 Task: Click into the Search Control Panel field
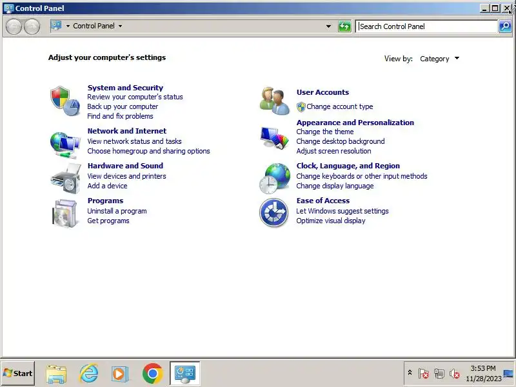coord(426,26)
